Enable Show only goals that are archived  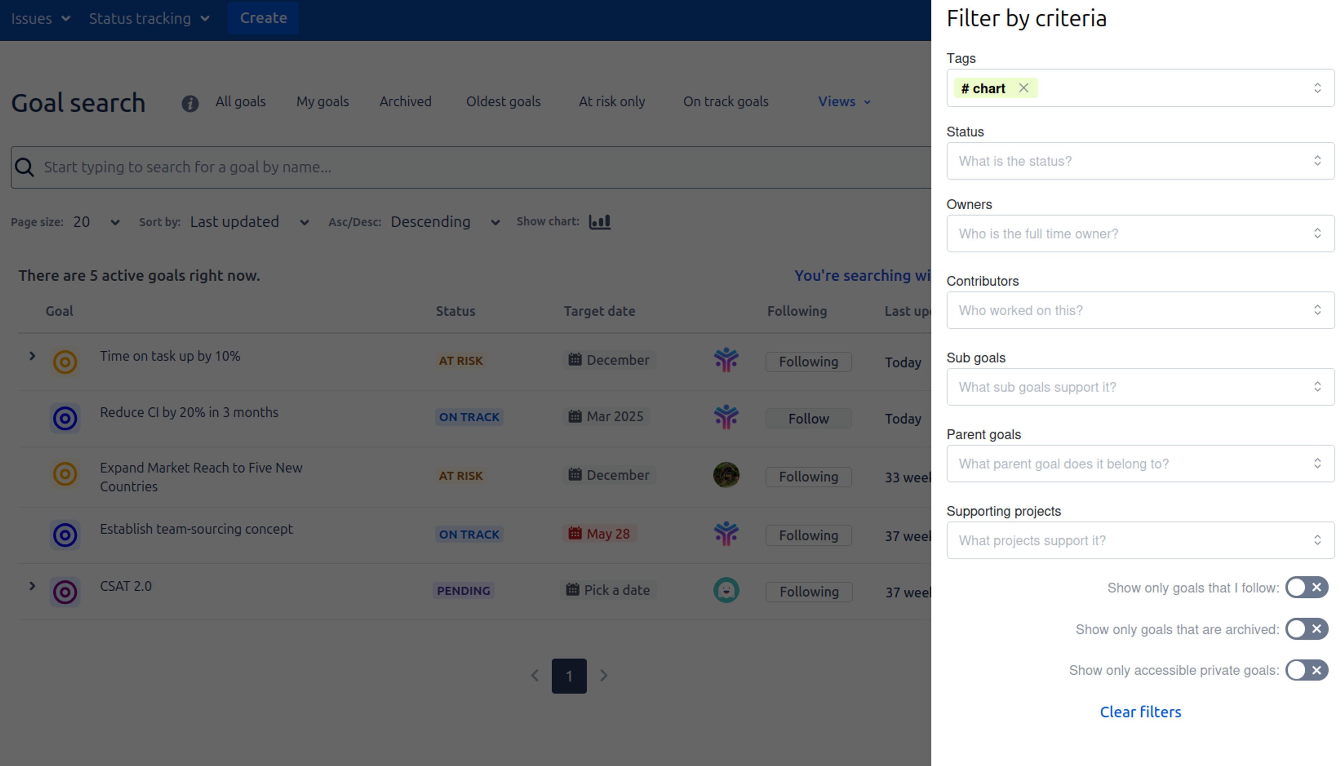[x=1307, y=629]
